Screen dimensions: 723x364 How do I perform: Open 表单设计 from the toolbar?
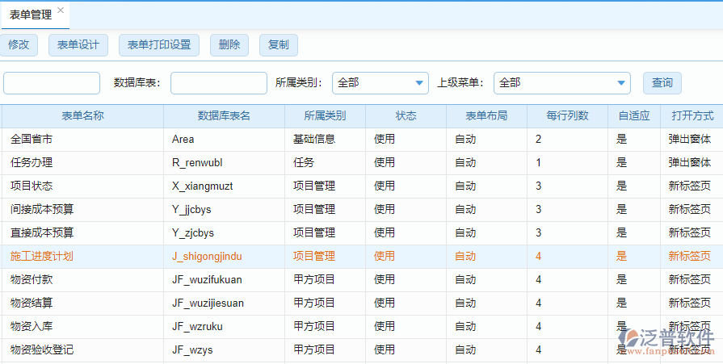(x=78, y=45)
